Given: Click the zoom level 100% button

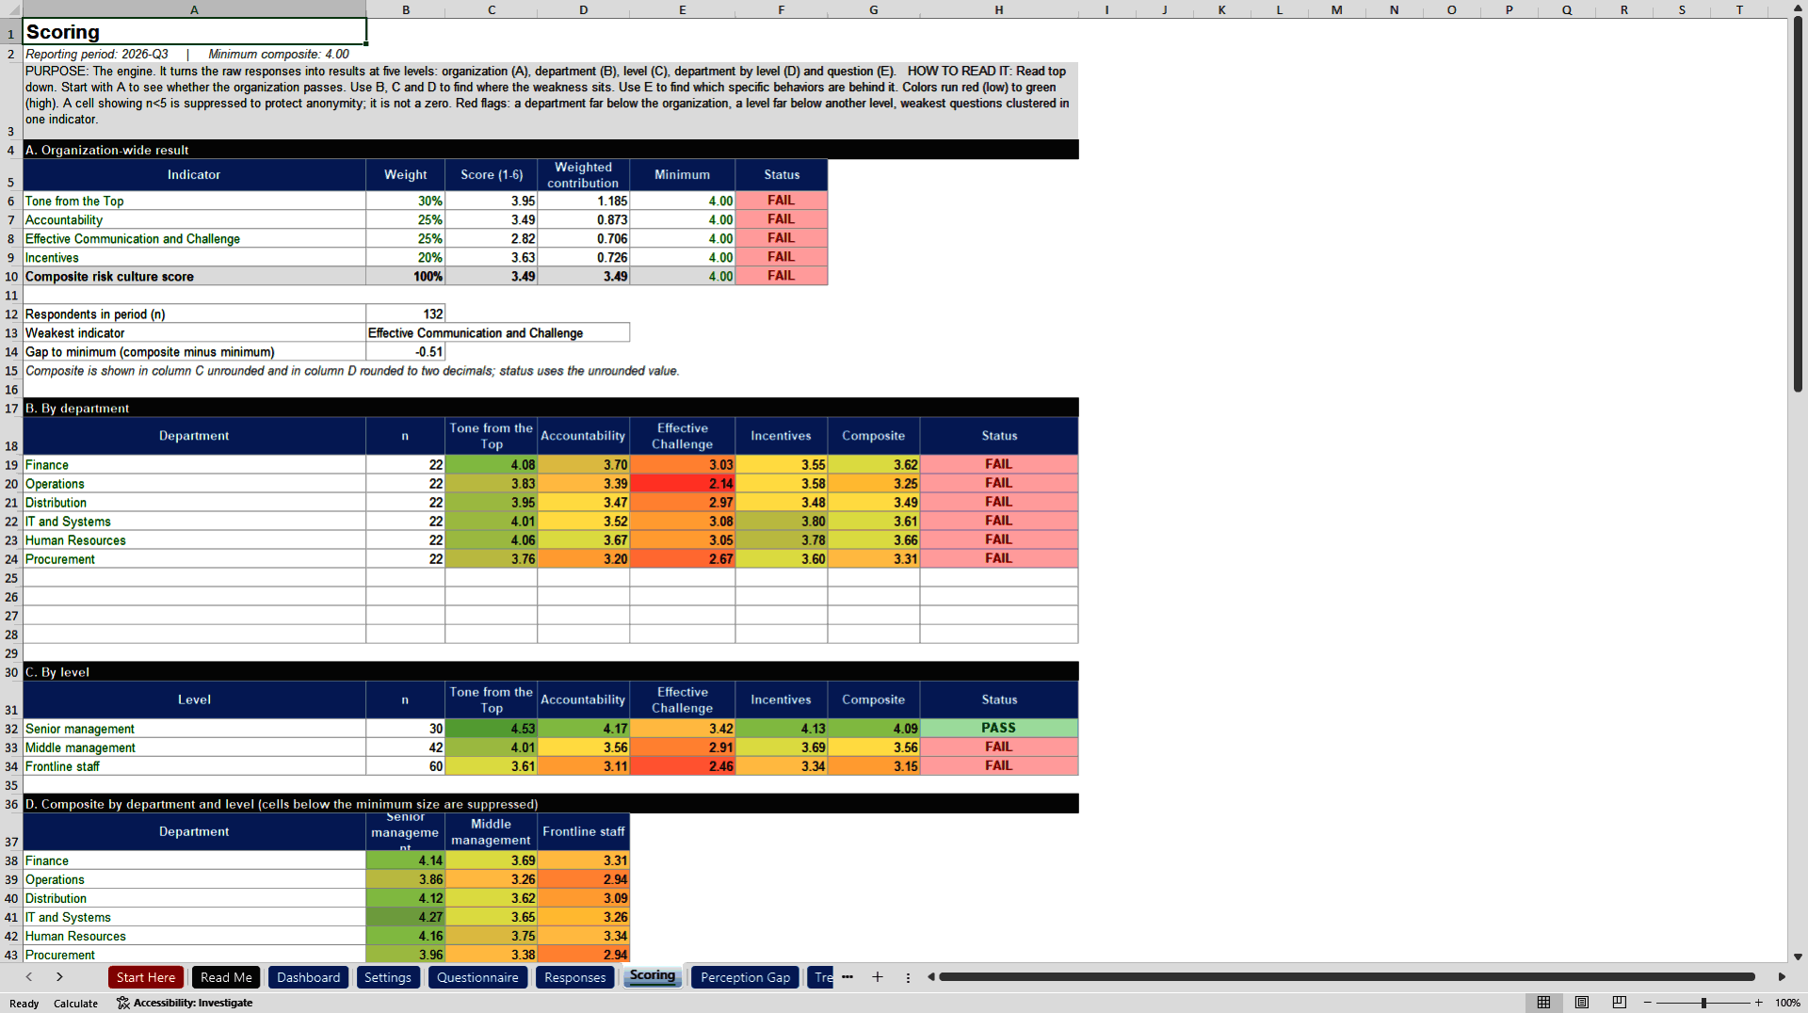Looking at the screenshot, I should 1787,1003.
